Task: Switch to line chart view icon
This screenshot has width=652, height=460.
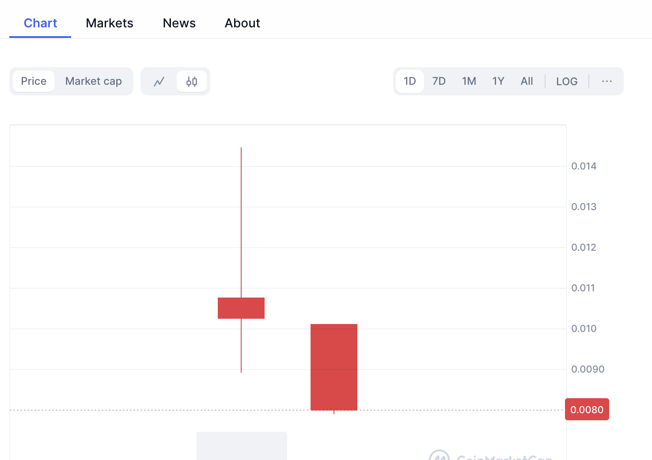Action: (x=159, y=82)
